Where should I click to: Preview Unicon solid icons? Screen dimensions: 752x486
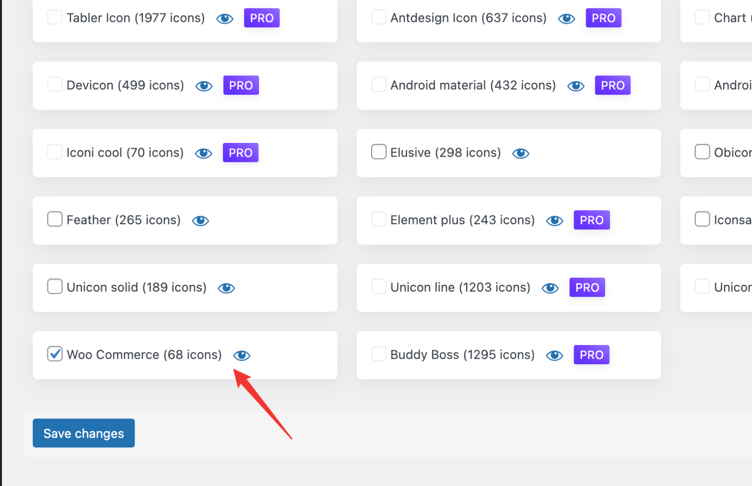click(x=226, y=288)
